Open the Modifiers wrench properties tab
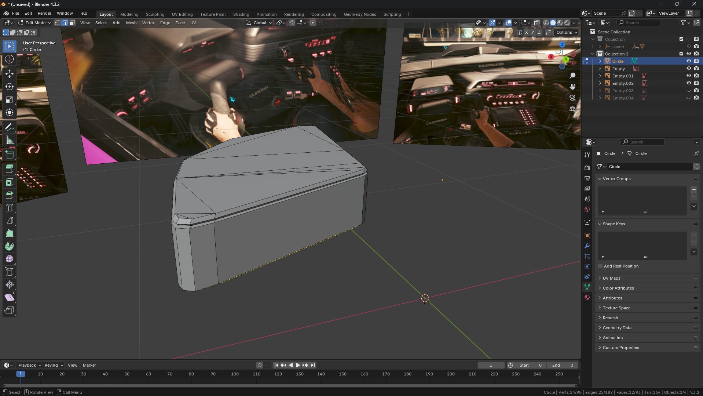 coord(587,246)
